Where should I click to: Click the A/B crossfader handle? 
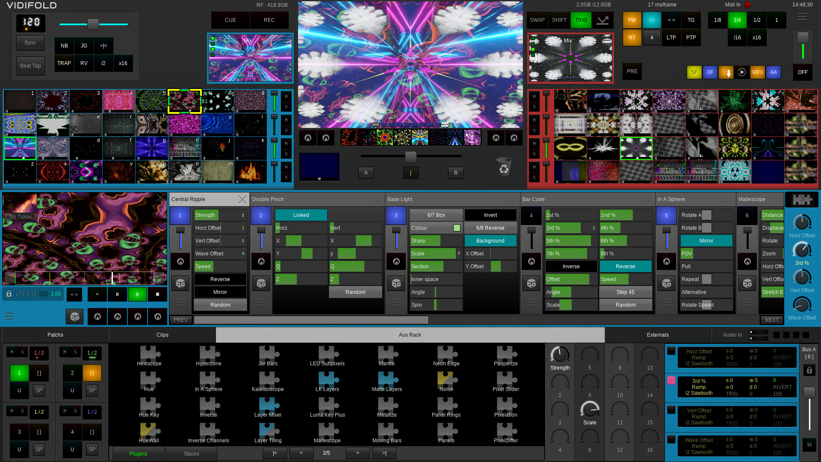point(410,157)
